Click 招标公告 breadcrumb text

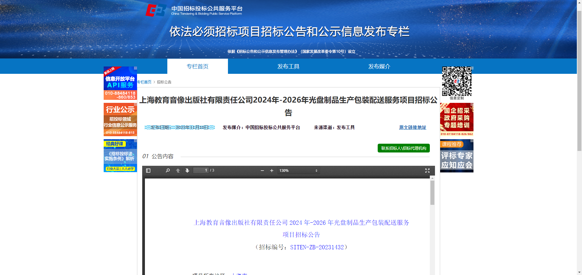tap(164, 82)
